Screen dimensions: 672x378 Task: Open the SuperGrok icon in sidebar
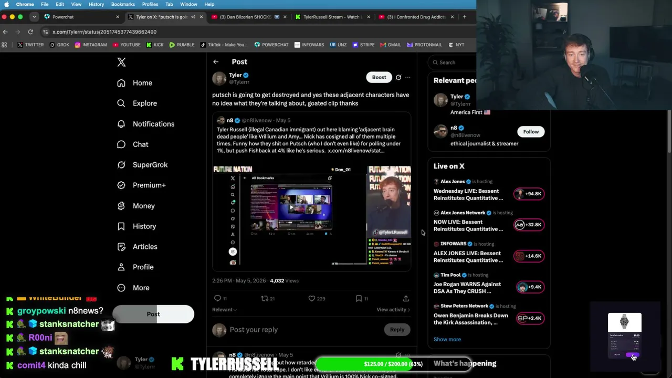coord(121,165)
